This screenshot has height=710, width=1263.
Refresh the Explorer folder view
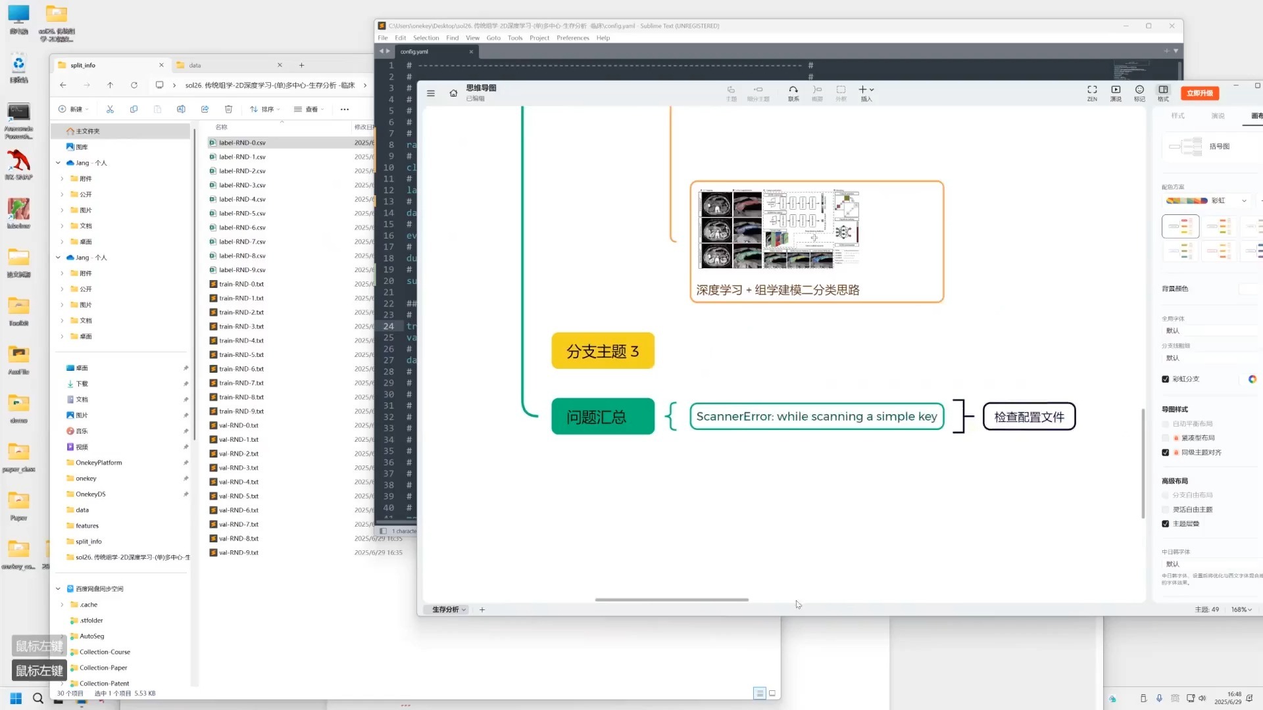[x=134, y=85]
